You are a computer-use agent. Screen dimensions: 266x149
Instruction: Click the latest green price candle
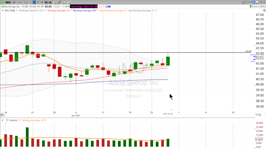click(x=168, y=61)
